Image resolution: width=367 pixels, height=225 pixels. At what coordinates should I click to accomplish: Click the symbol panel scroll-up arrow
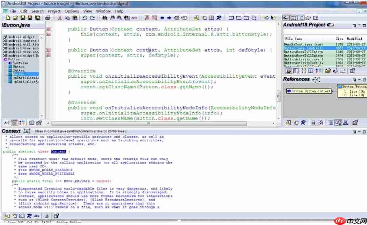[42, 37]
